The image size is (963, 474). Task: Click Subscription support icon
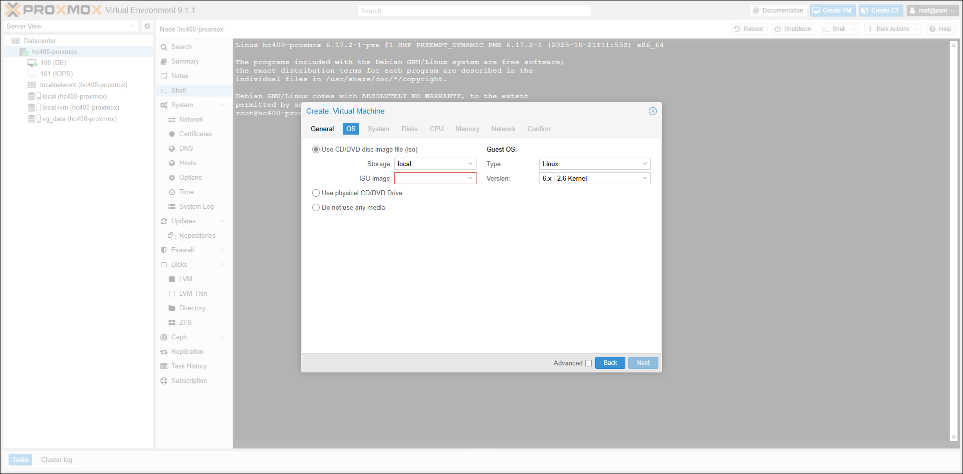point(164,381)
